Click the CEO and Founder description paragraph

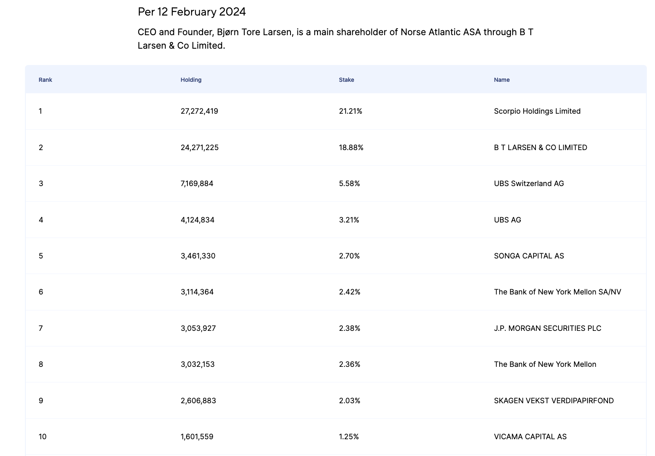[x=335, y=39]
